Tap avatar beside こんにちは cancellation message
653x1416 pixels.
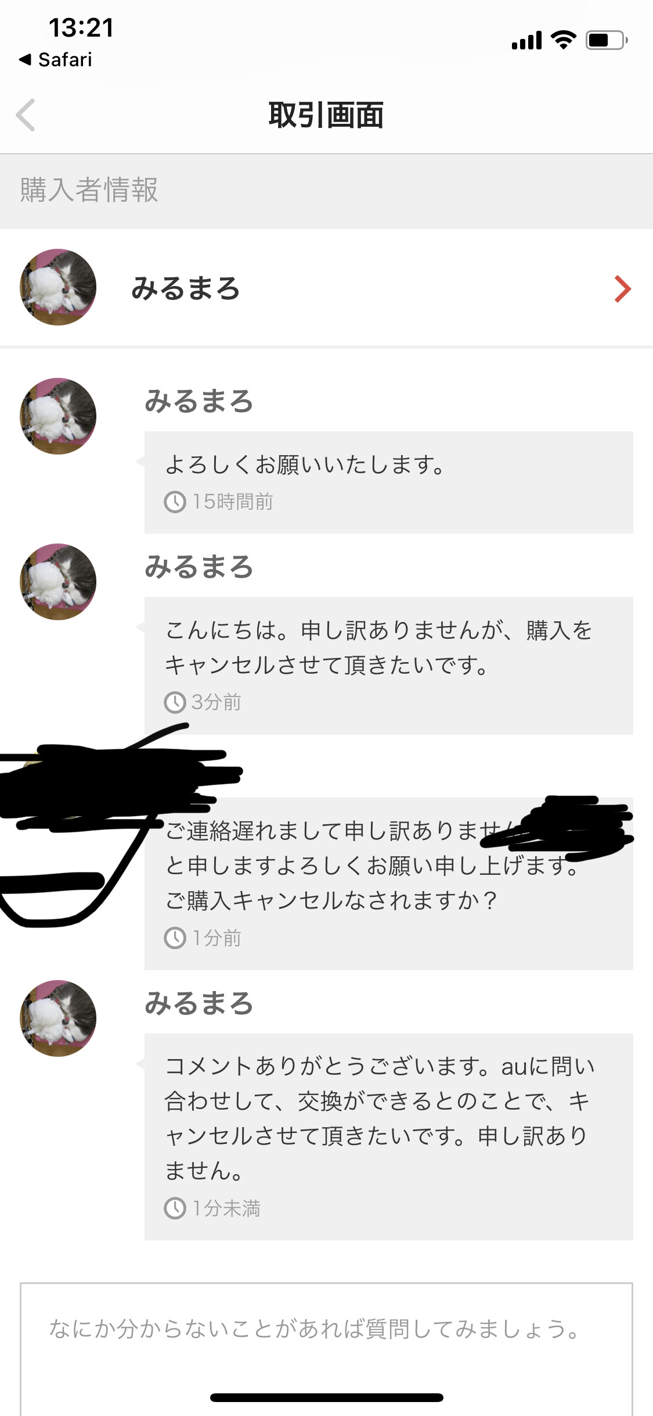58,582
